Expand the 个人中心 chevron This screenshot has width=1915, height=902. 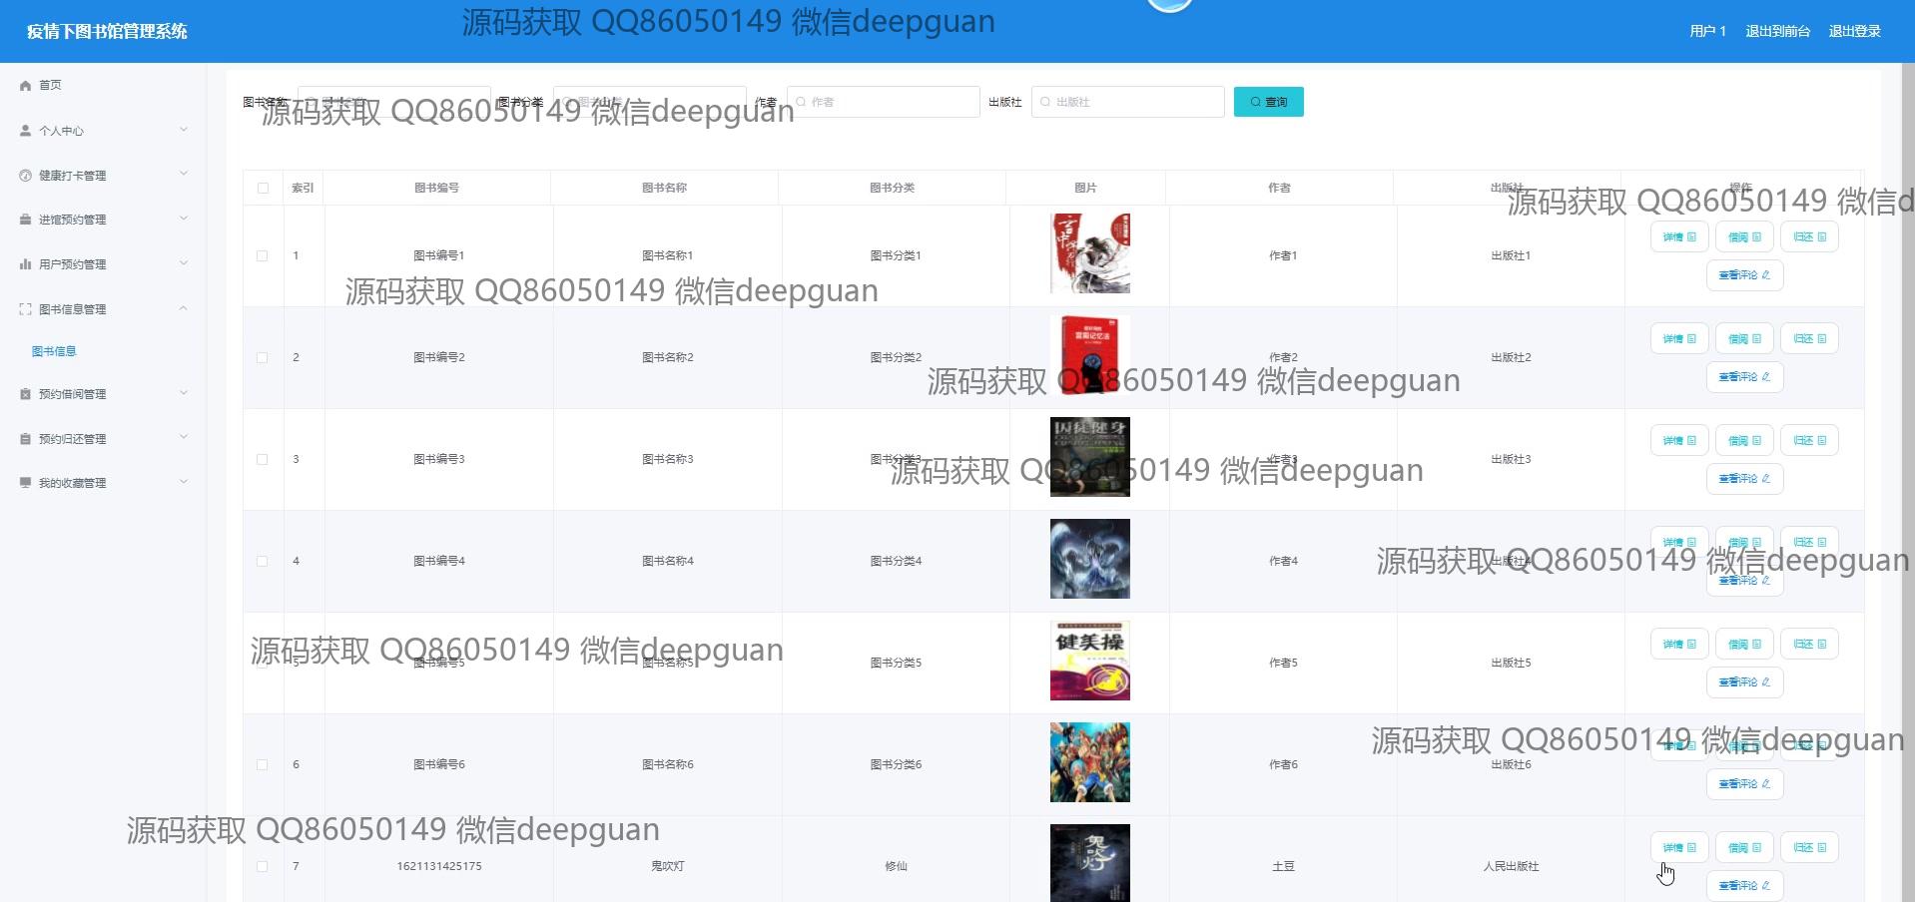pos(184,130)
